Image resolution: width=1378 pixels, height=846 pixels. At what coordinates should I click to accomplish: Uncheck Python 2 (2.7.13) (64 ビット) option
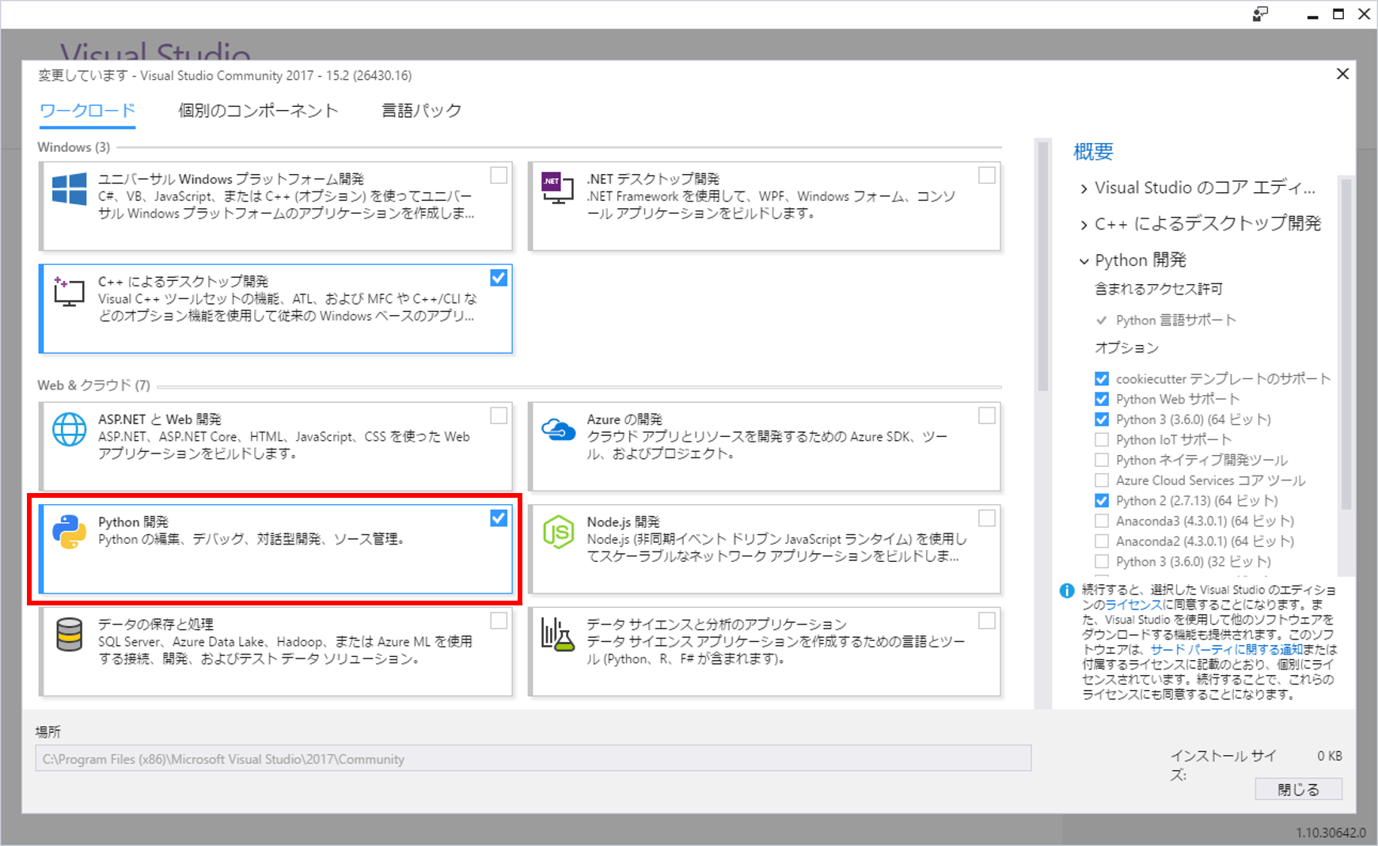pos(1102,501)
